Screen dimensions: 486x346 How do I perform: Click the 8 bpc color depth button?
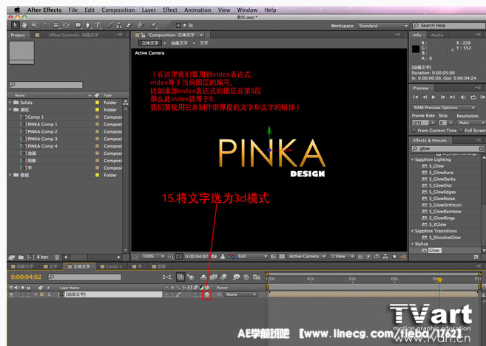coord(43,257)
